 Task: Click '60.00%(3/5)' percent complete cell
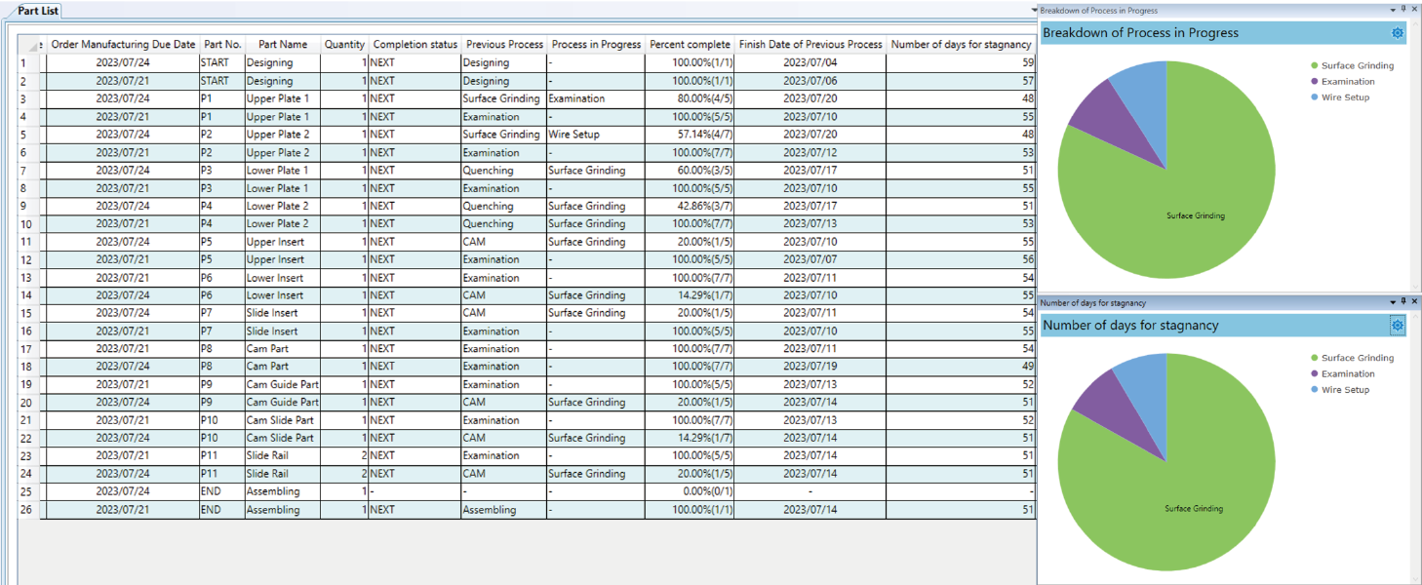(690, 171)
